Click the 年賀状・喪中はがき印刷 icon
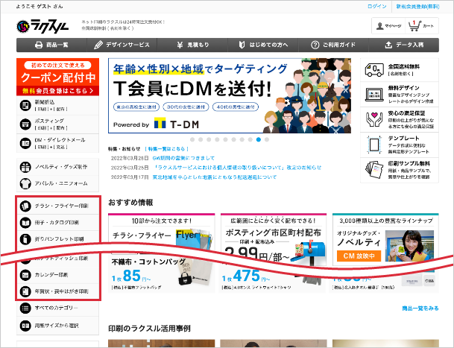The width and height of the screenshot is (454, 348). pyautogui.click(x=25, y=291)
